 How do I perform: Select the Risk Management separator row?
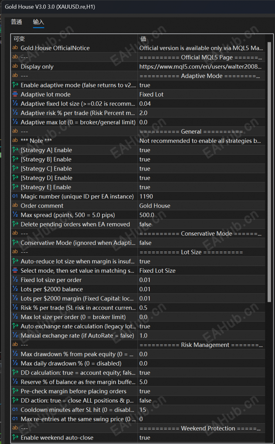point(138,345)
